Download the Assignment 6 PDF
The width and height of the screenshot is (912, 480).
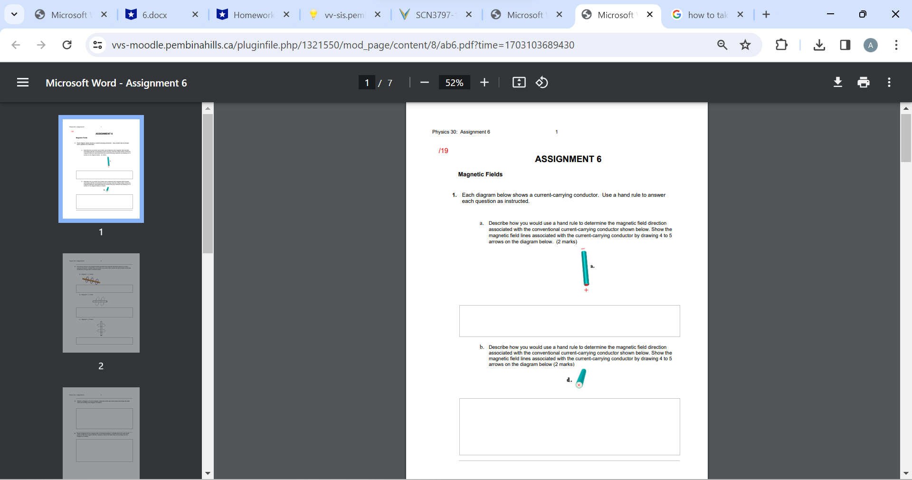tap(837, 82)
